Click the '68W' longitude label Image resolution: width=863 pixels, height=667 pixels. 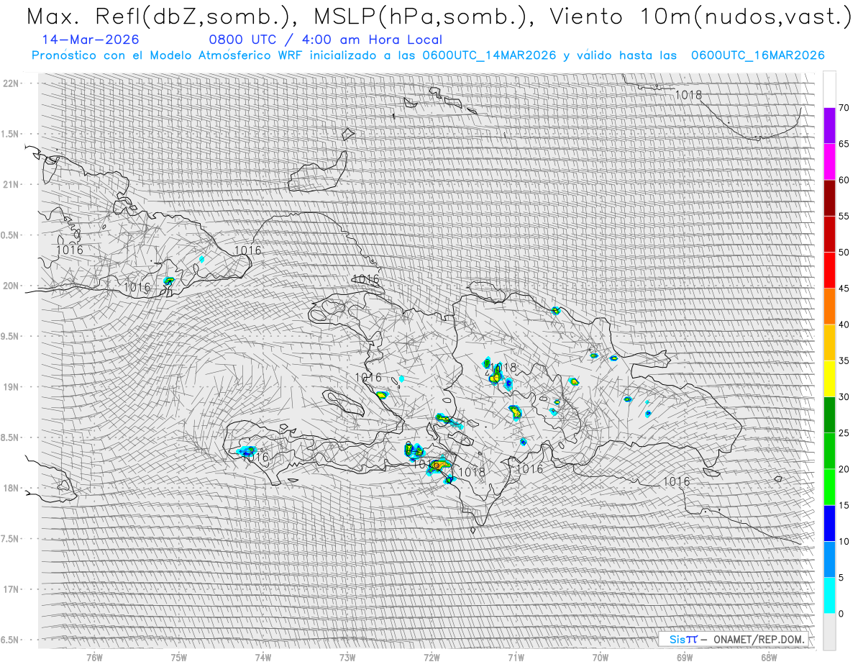[768, 658]
